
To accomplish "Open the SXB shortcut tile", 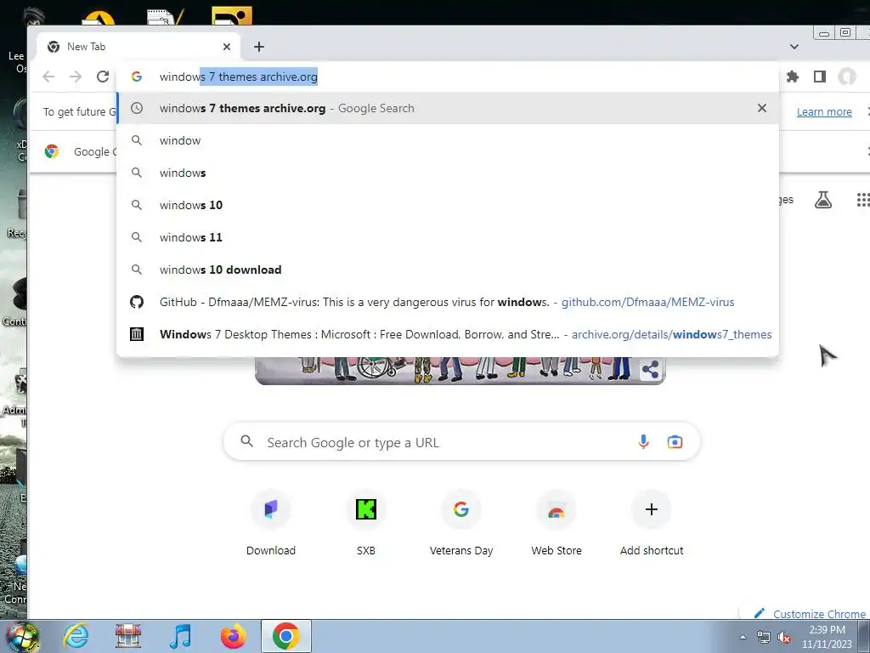I will [366, 524].
